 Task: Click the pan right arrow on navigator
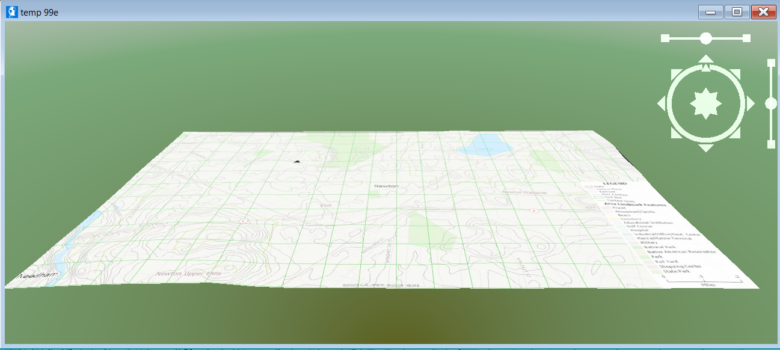pyautogui.click(x=751, y=103)
